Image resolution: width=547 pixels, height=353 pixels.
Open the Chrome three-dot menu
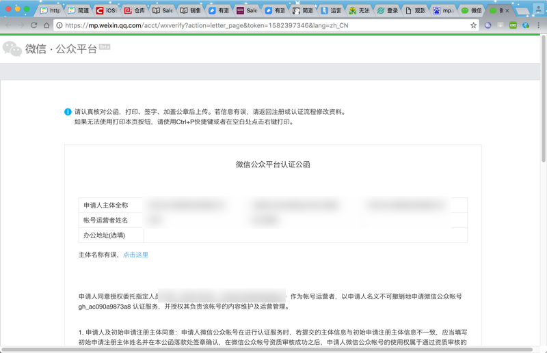pyautogui.click(x=538, y=25)
